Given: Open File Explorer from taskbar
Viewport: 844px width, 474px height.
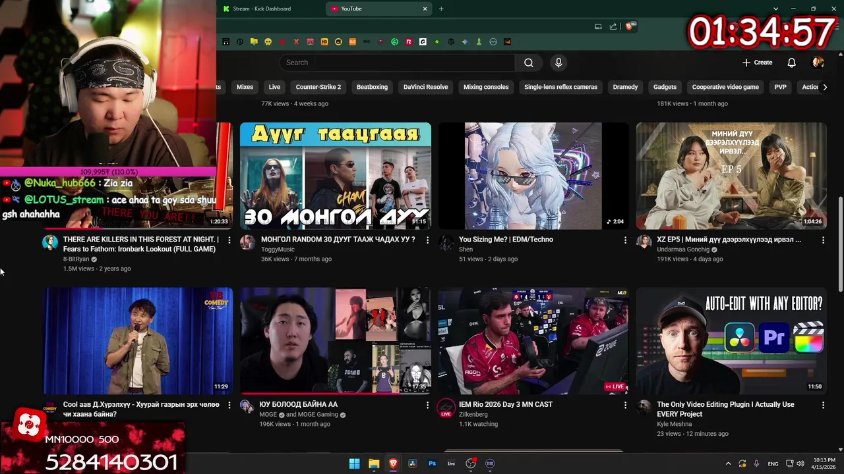Looking at the screenshot, I should pos(374,463).
